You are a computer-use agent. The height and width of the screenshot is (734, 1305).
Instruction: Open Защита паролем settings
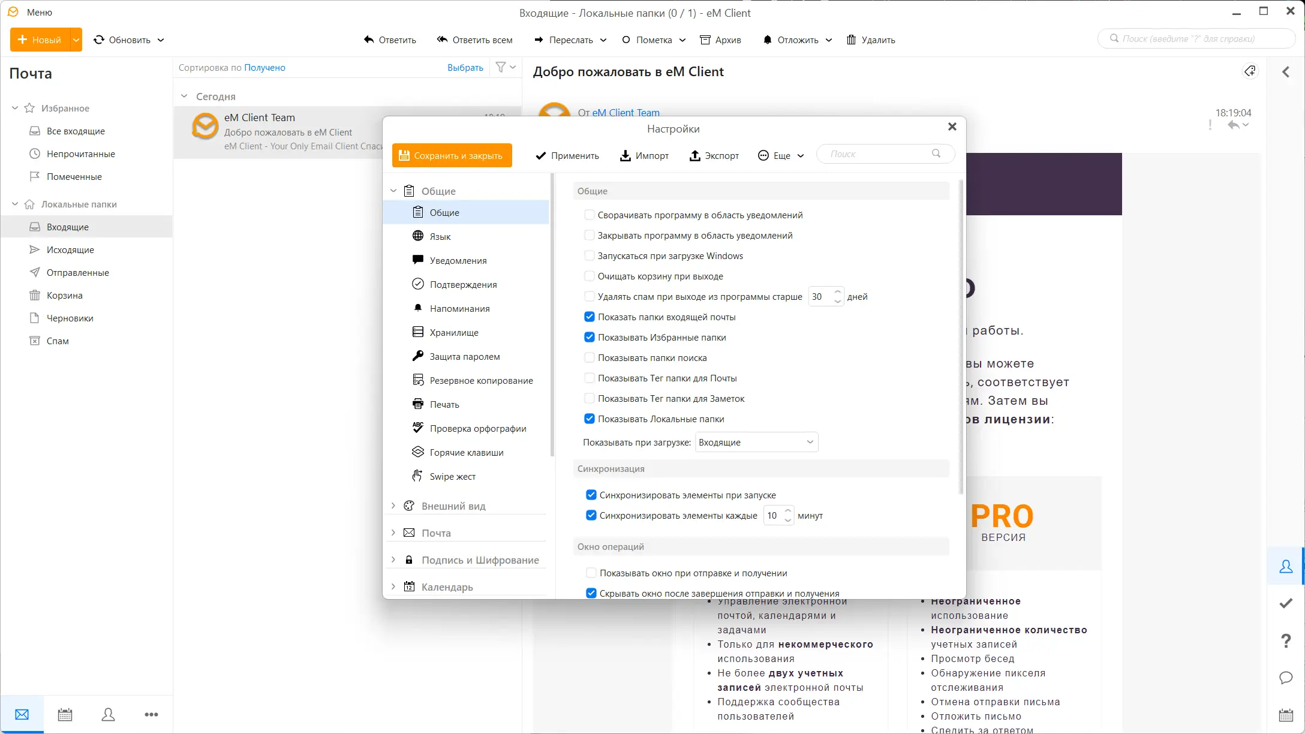pyautogui.click(x=464, y=356)
